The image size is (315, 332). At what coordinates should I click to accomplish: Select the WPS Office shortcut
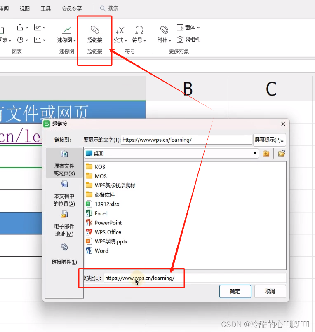click(103, 232)
